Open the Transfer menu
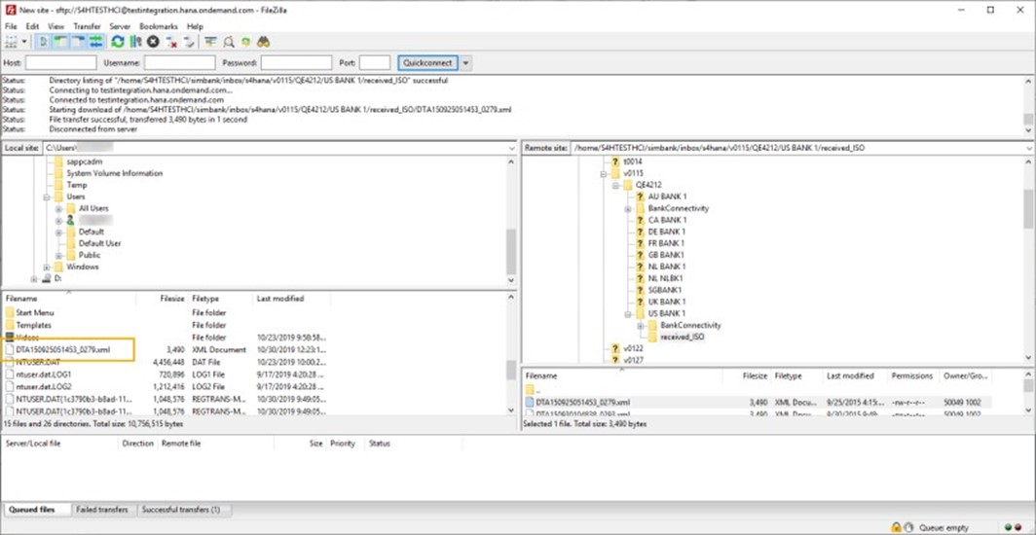Screen dimensions: 1036x535 coord(87,26)
